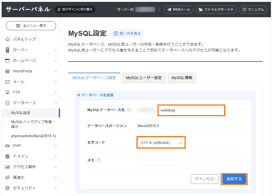This screenshot has height=196, width=272.
Task: Expand the メール menu chevron
Action: pyautogui.click(x=56, y=82)
